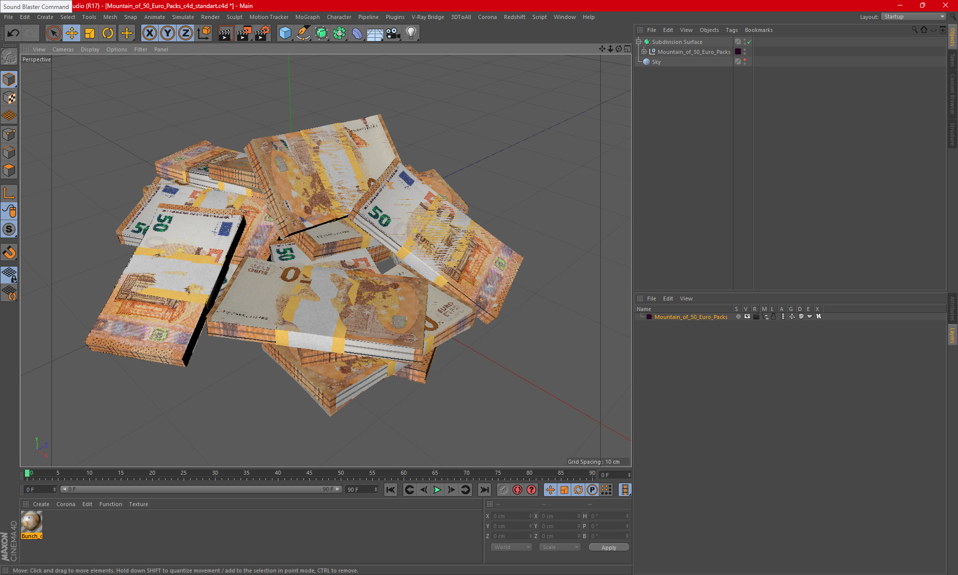This screenshot has width=958, height=575.
Task: Open the Deformer bend icon
Action: point(358,33)
